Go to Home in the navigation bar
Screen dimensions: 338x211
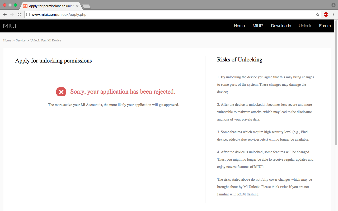tap(239, 26)
